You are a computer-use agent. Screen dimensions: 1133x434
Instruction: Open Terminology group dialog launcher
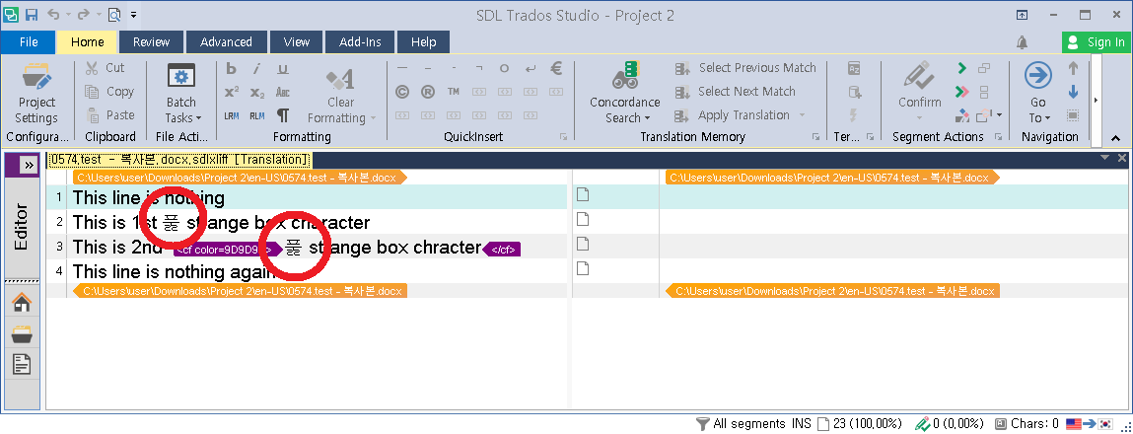click(x=871, y=137)
